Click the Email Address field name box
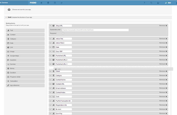The width and height of the screenshot is (177, 115). 63,88
